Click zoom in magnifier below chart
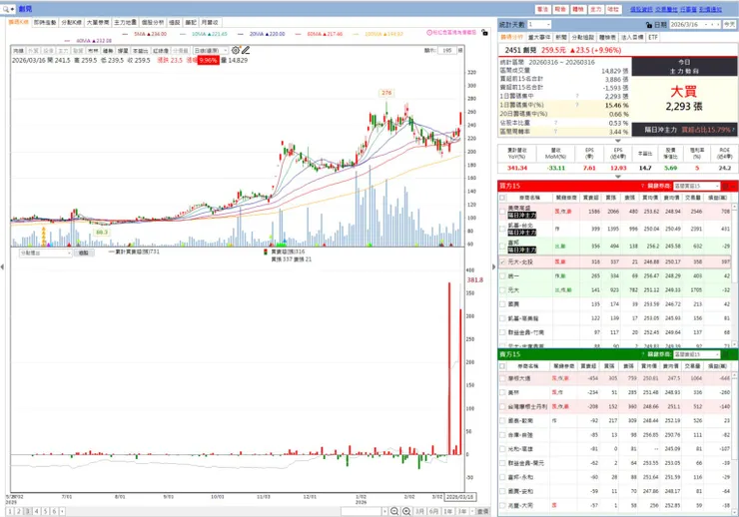Image resolution: width=739 pixels, height=517 pixels. pyautogui.click(x=406, y=511)
